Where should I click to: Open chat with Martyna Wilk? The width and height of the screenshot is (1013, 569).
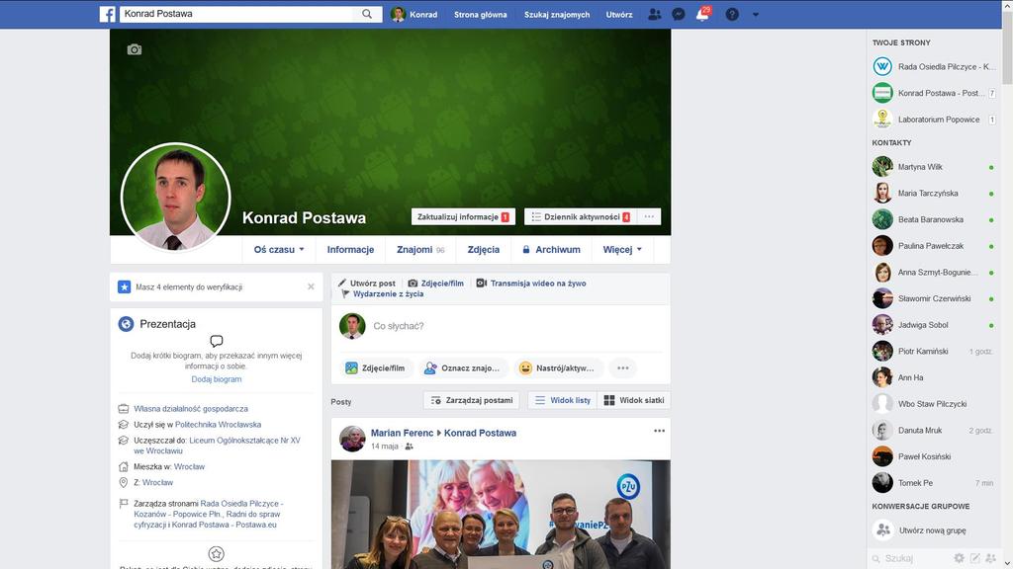(x=934, y=166)
